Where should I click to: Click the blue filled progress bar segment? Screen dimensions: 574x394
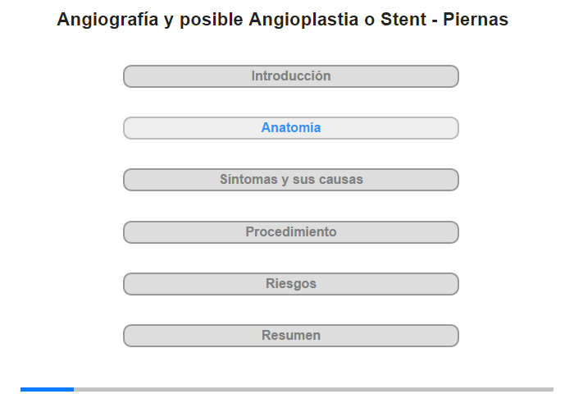(x=47, y=389)
